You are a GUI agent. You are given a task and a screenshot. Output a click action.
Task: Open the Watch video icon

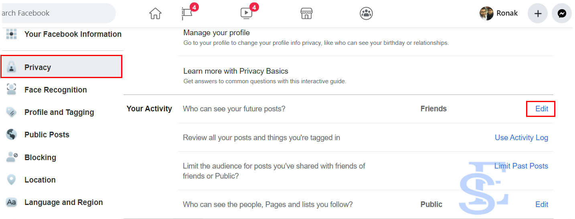pos(246,14)
